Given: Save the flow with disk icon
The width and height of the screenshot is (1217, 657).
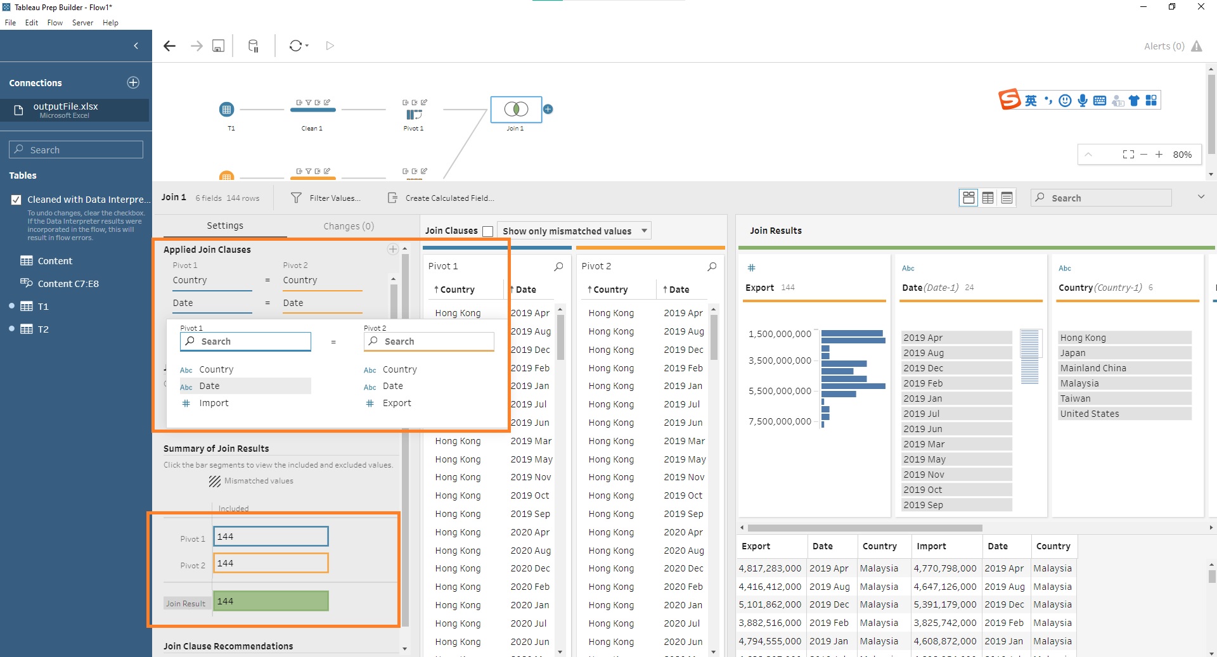Looking at the screenshot, I should (x=218, y=46).
